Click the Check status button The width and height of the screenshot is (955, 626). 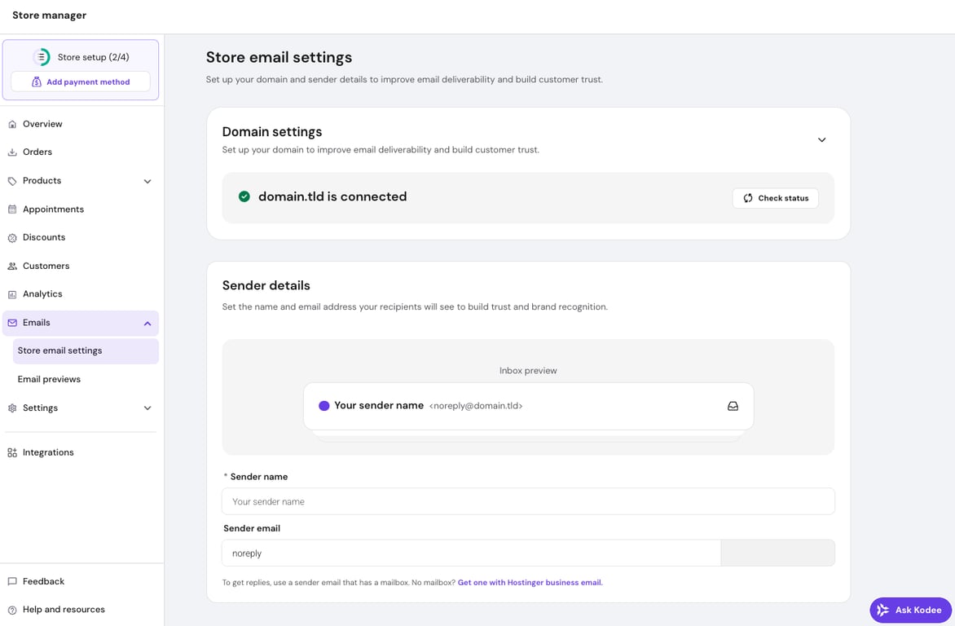tap(776, 198)
